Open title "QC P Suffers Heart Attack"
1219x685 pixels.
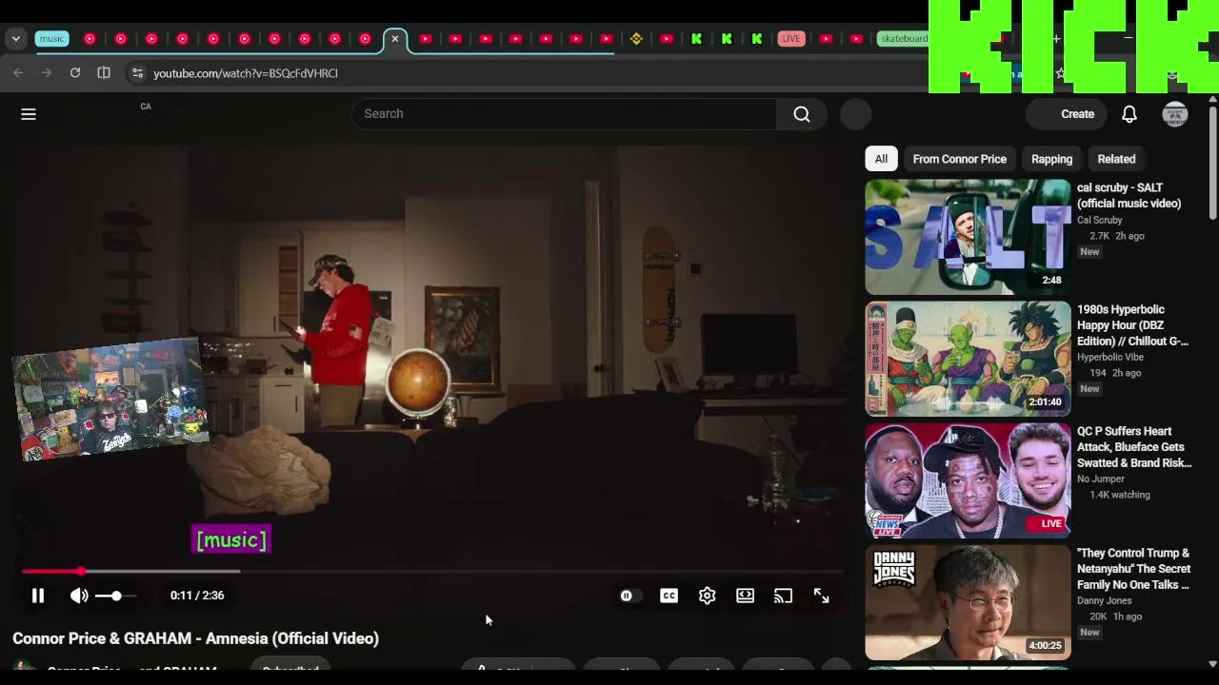(1134, 447)
